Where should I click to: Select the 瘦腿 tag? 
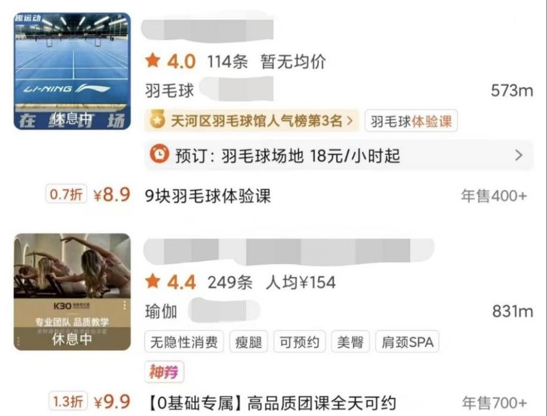click(248, 341)
